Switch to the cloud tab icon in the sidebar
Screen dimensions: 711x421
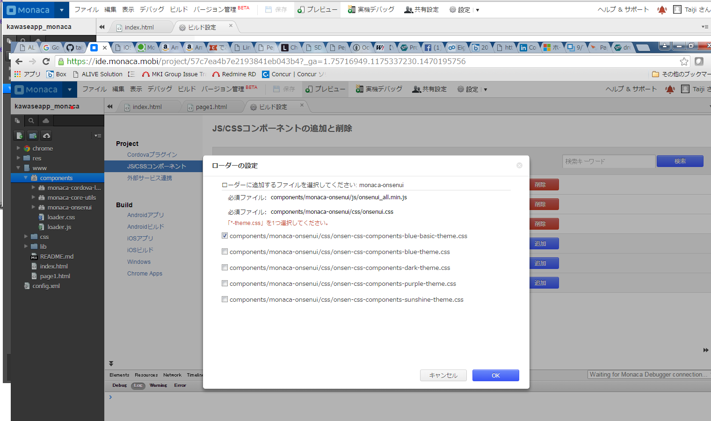click(46, 121)
